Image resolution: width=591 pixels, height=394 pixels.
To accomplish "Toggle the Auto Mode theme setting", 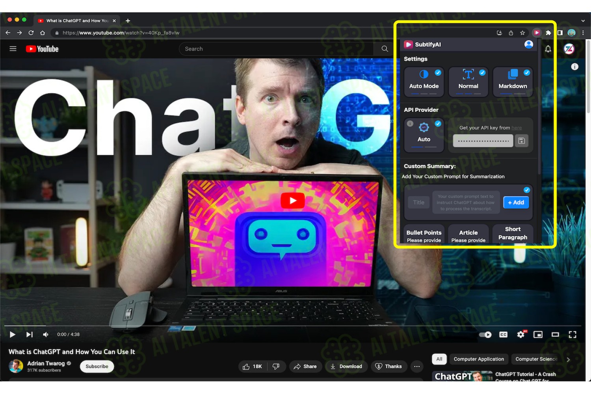I will 424,82.
